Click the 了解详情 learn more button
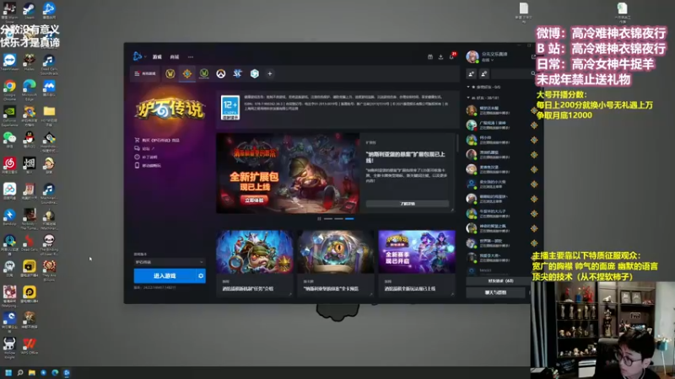The width and height of the screenshot is (675, 379). pyautogui.click(x=408, y=203)
